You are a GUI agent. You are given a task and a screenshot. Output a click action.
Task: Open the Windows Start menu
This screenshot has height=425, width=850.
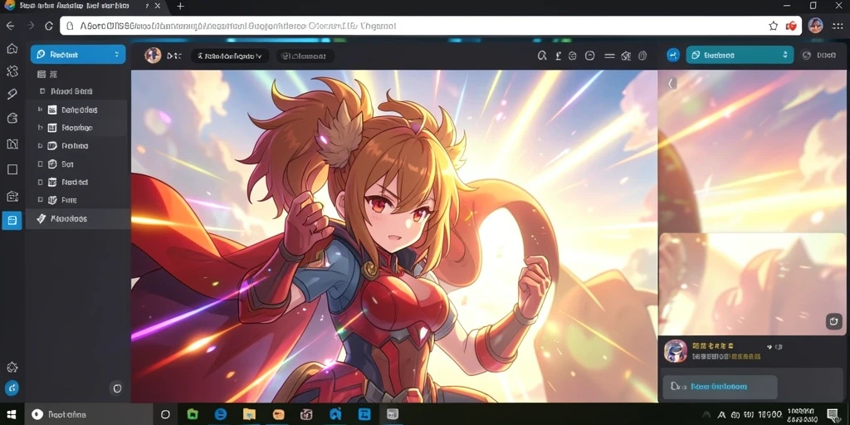click(x=11, y=415)
